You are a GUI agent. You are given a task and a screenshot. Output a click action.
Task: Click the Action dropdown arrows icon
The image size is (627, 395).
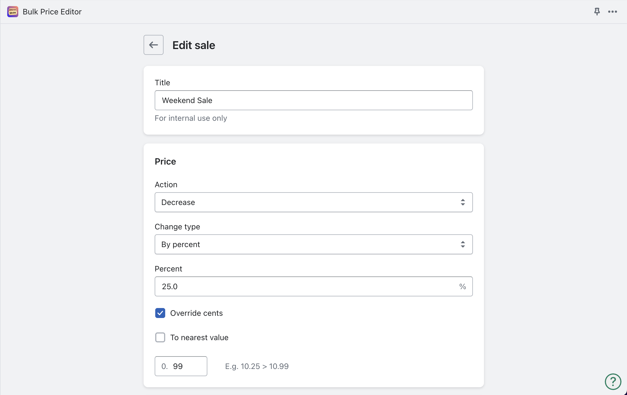coord(463,202)
